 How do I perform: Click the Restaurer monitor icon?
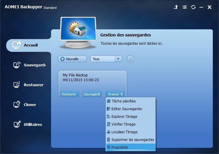pyautogui.click(x=17, y=84)
